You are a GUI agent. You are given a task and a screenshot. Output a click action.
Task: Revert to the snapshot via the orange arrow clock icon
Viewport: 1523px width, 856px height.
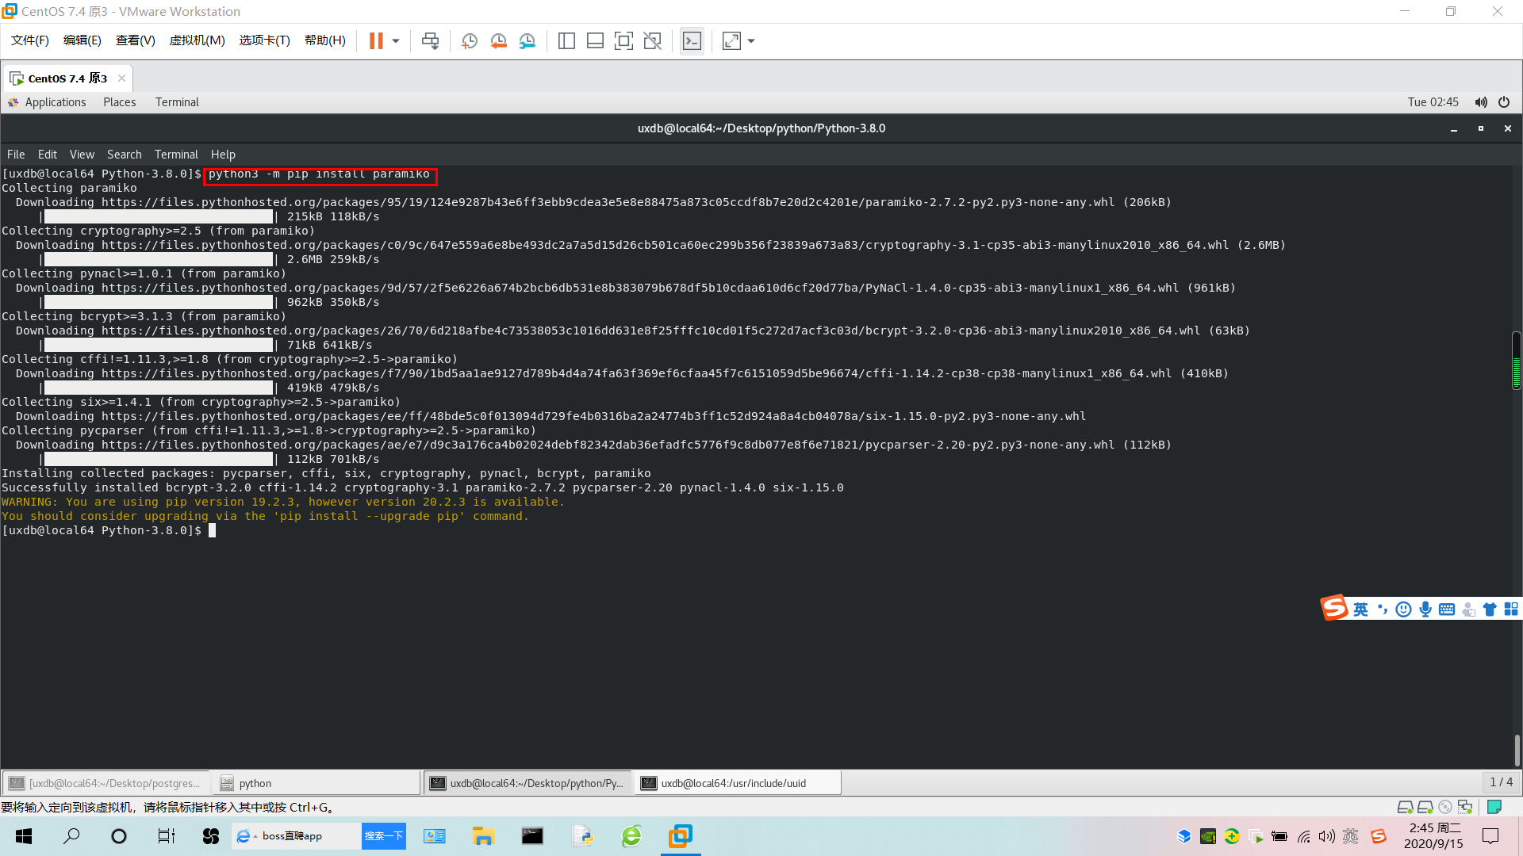pyautogui.click(x=498, y=41)
